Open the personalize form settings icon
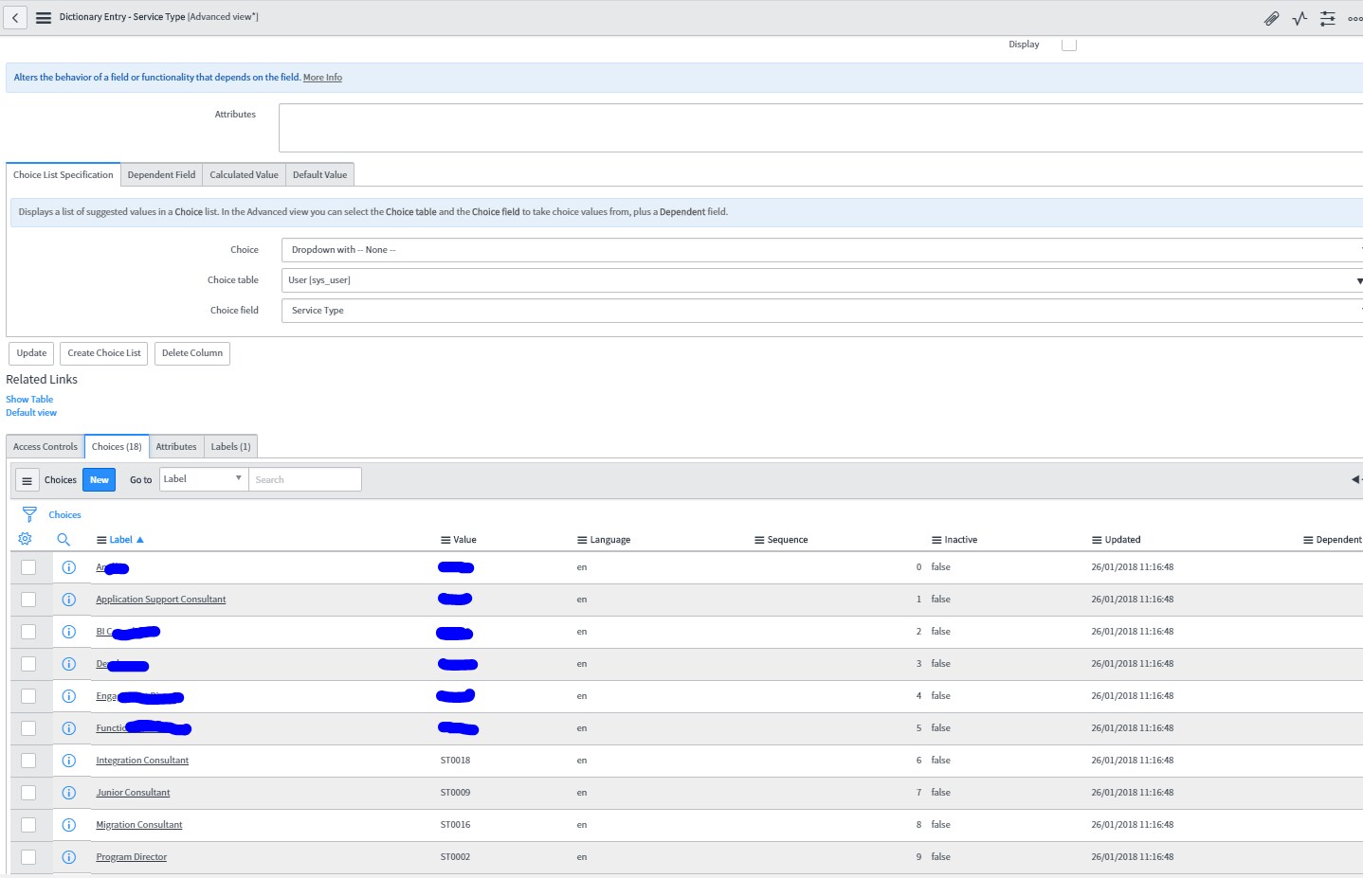Screen dimensions: 1363x878 [1328, 18]
